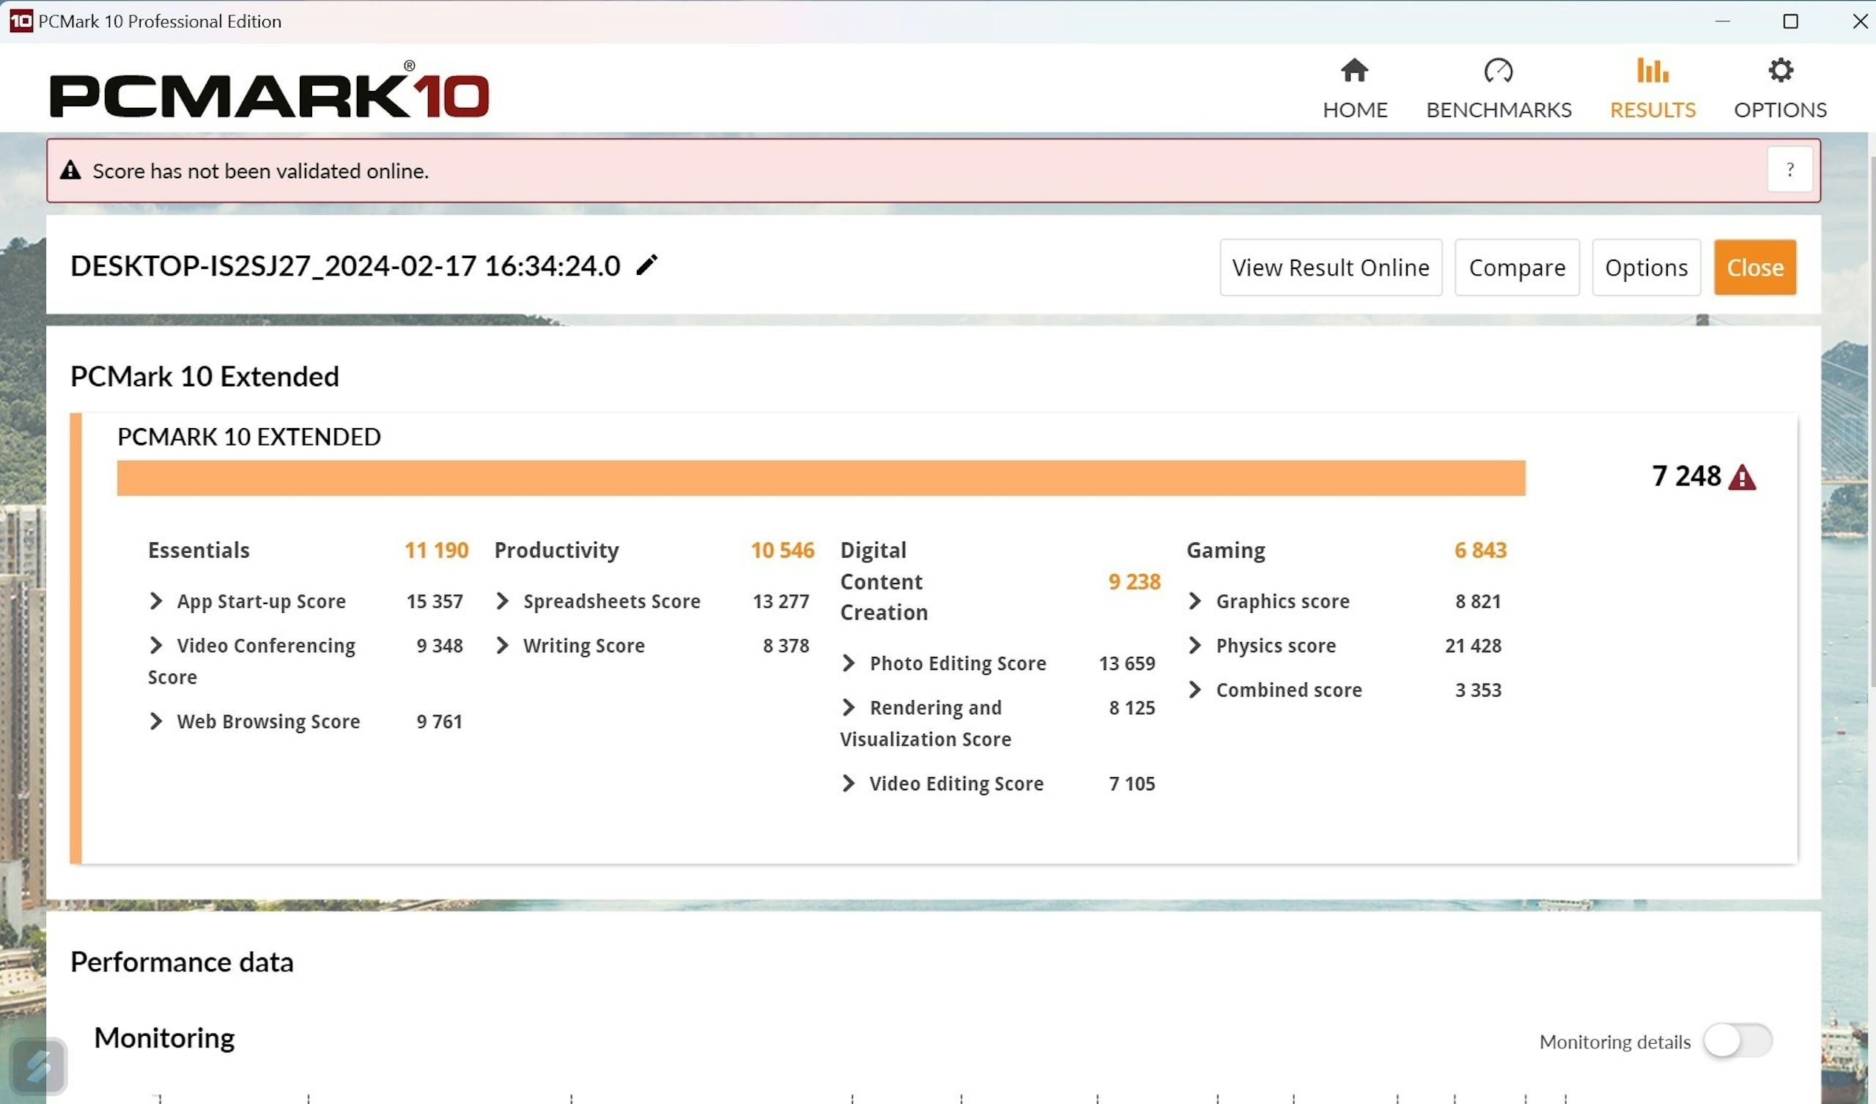This screenshot has width=1876, height=1104.
Task: Expand the Web Browsing Score row
Action: click(x=155, y=721)
